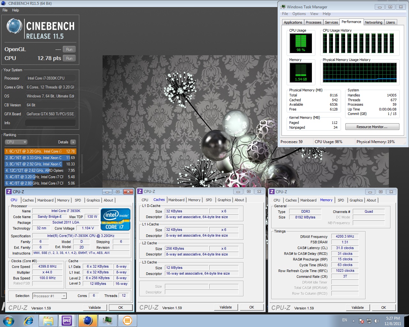Switch to CPU-Z via its taskbar icon
Screen dimensions: 409x327
(67, 321)
